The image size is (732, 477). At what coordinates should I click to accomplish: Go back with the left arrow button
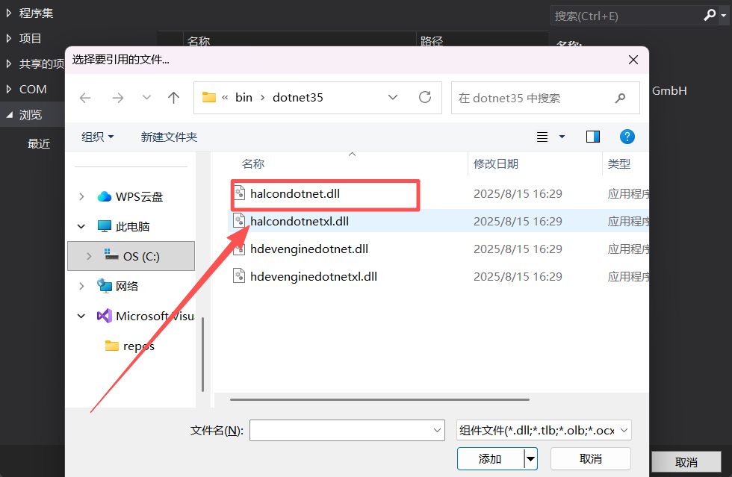[85, 98]
